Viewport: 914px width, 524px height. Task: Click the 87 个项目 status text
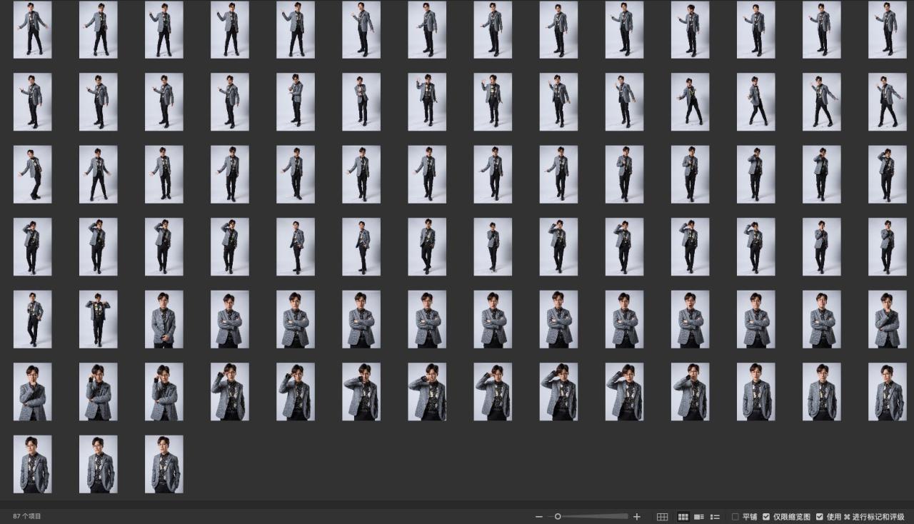(x=27, y=516)
